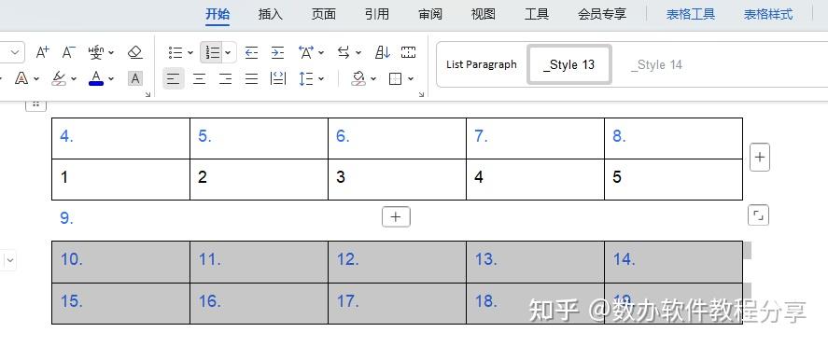
Task: Toggle numbered list formatting
Action: [x=212, y=52]
